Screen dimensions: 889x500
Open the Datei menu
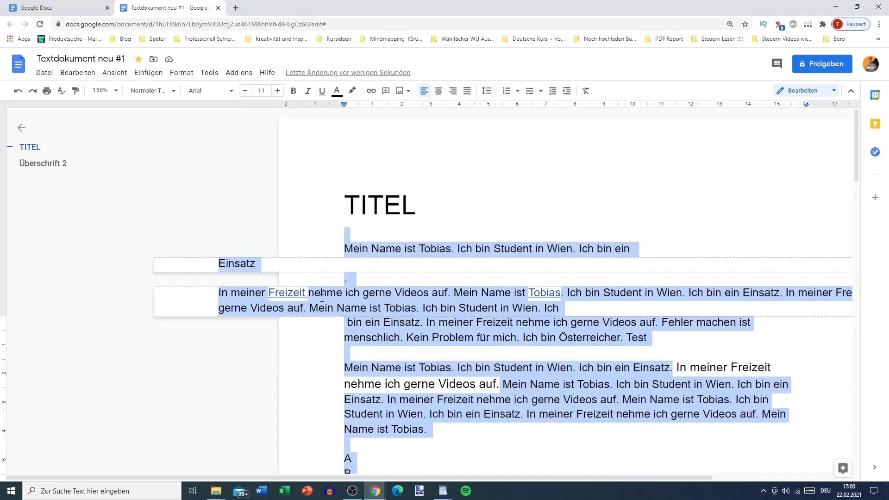[44, 72]
